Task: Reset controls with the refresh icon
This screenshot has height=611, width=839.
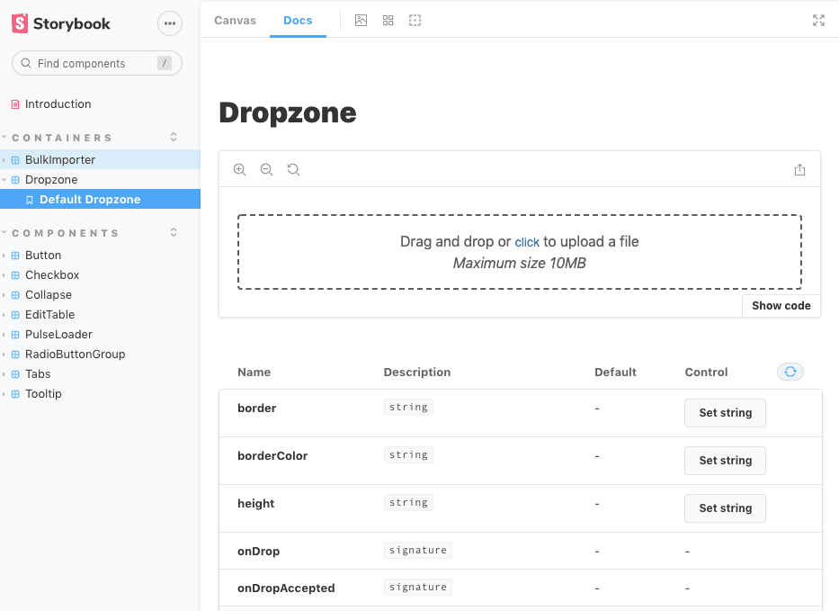Action: point(790,372)
